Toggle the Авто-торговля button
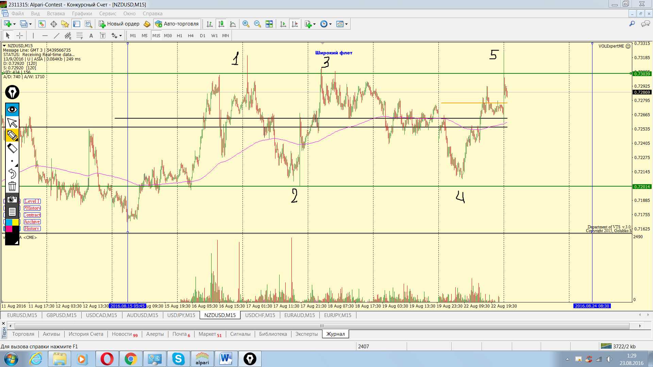The image size is (653, 367). 177,24
